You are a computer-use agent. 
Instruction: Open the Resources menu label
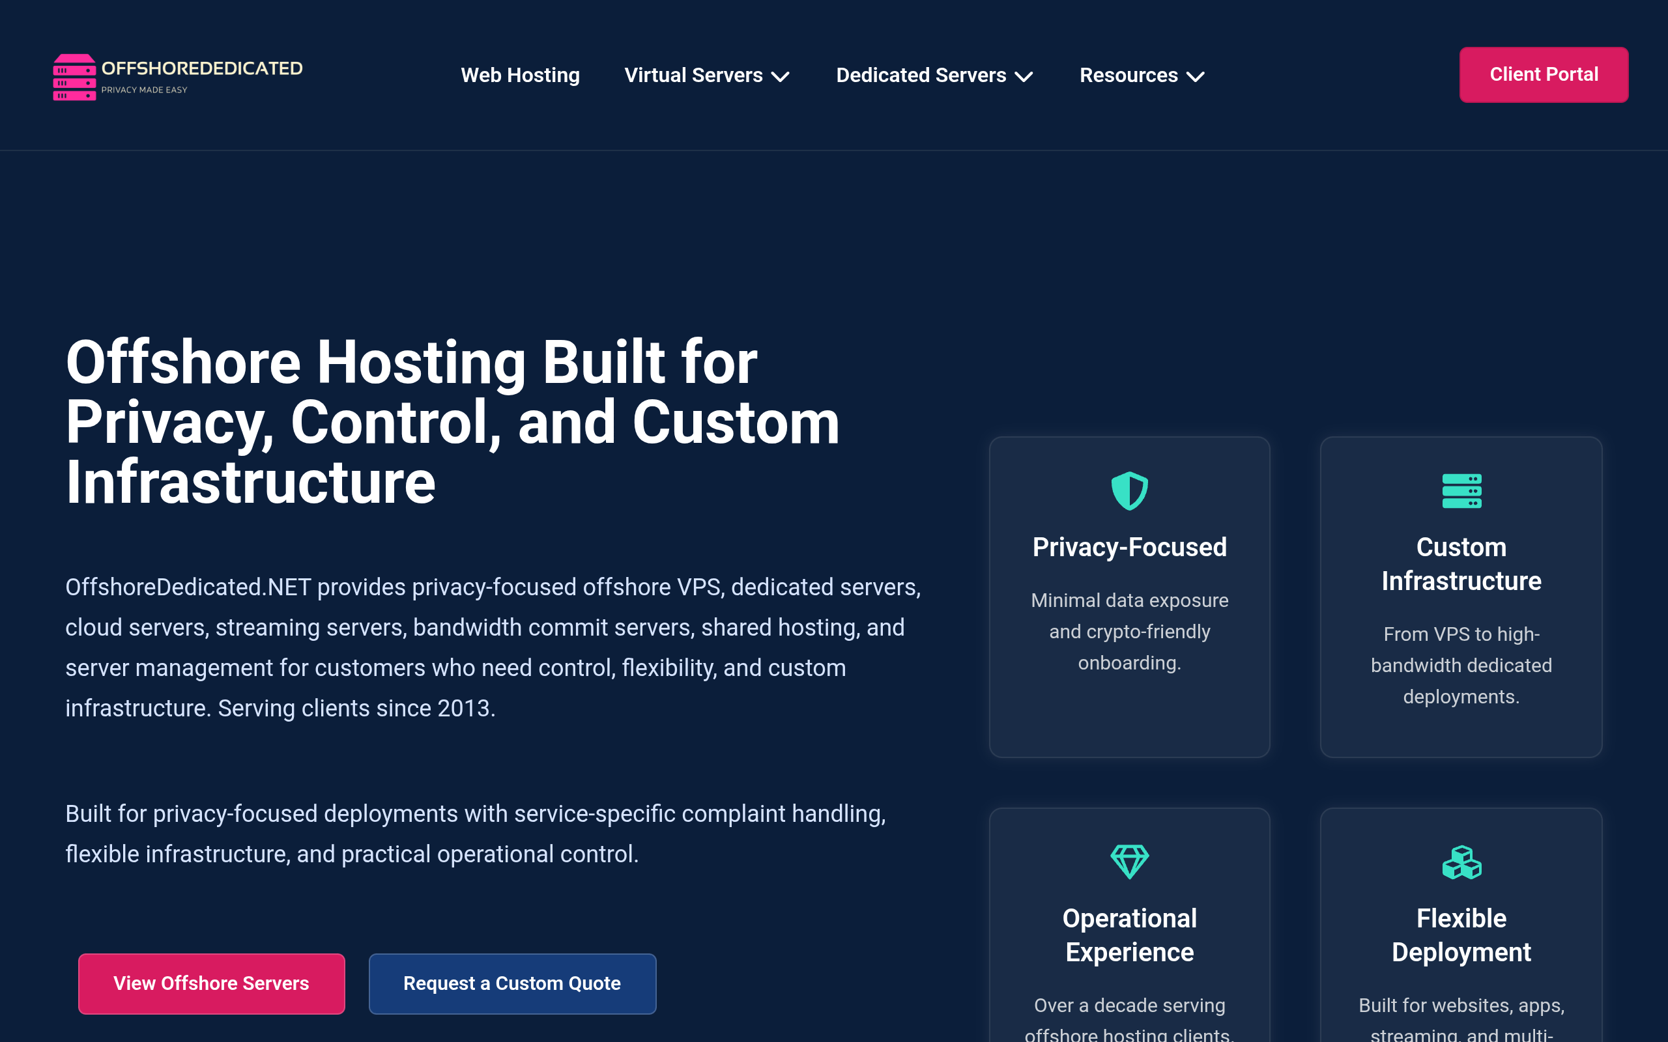[x=1129, y=75]
